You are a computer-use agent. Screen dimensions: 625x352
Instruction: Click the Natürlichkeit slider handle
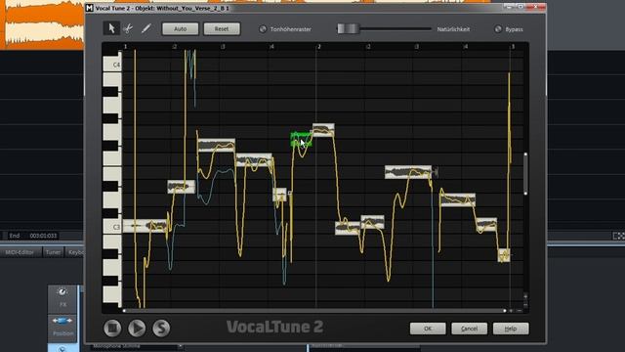(348, 28)
